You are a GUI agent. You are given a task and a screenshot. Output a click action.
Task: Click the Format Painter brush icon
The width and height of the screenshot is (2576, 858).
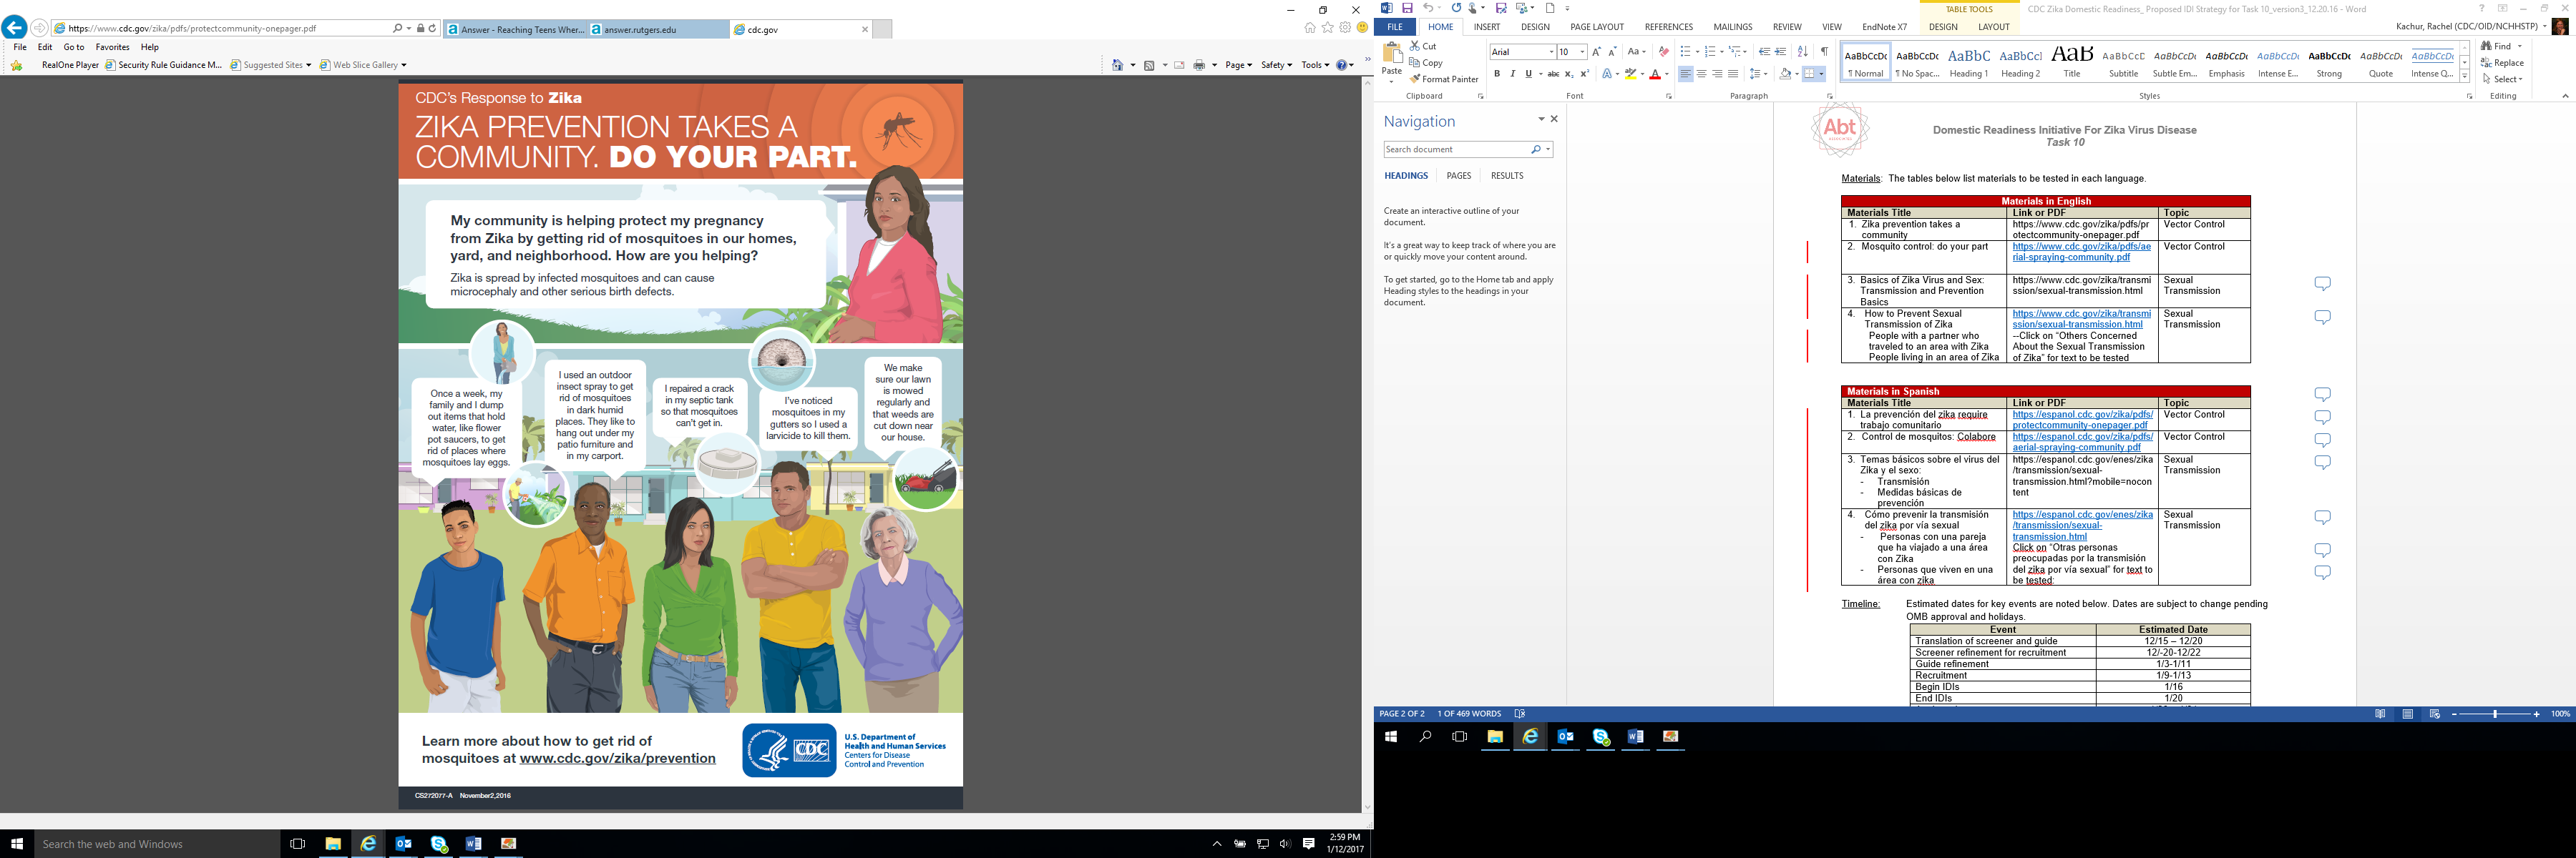pyautogui.click(x=1415, y=79)
